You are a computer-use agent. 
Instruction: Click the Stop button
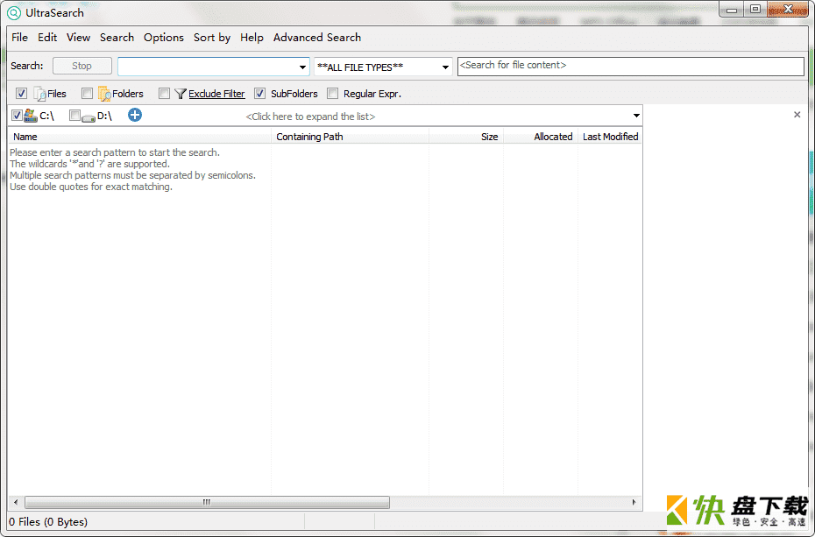click(82, 66)
